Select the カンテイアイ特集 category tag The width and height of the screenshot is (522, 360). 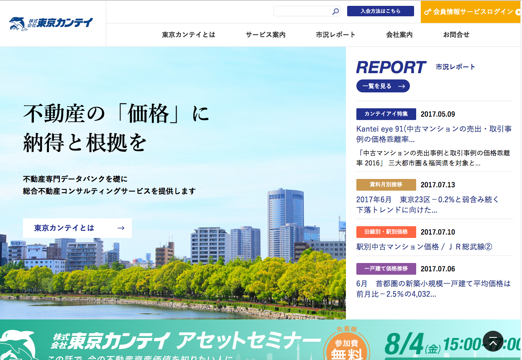[386, 114]
